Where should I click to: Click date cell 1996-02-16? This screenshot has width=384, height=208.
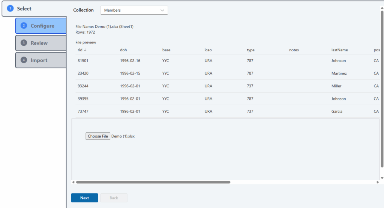click(130, 61)
